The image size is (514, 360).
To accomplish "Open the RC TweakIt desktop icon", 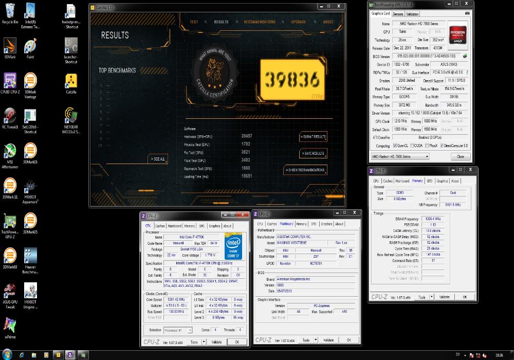I will (10, 118).
